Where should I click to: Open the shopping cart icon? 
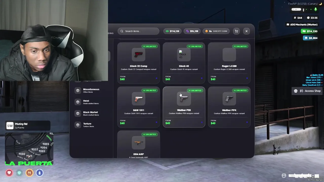point(236,31)
